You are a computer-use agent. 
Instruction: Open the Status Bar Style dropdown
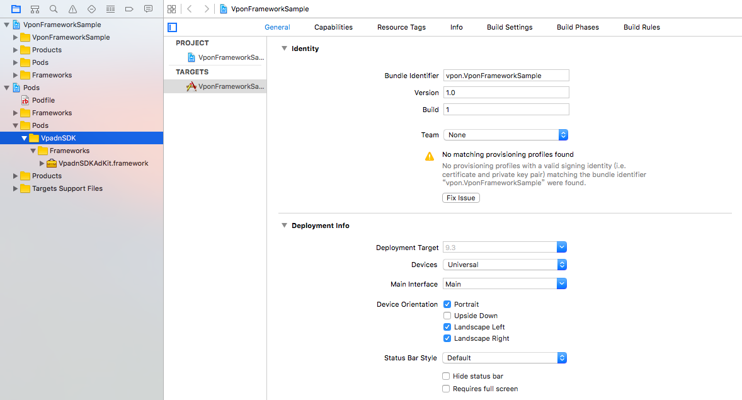click(x=505, y=358)
